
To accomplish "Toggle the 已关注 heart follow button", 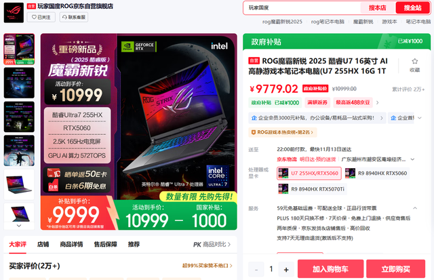I will point(41,17).
